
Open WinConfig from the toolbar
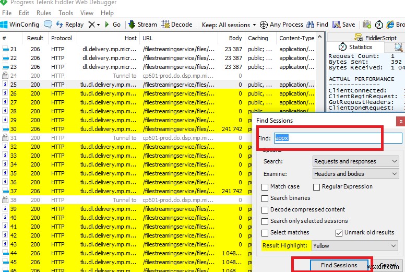[20, 25]
